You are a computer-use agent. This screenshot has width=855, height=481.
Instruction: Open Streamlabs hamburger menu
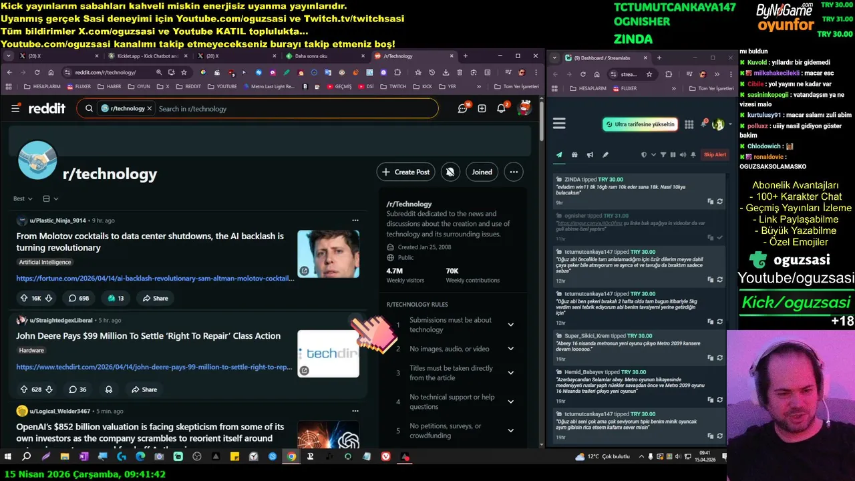point(560,124)
